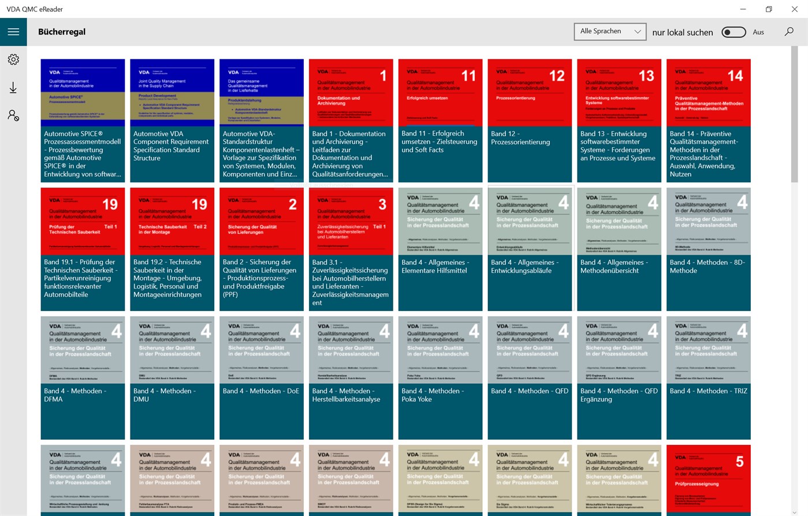Enable the nur lokal suchen toggle
The height and width of the screenshot is (516, 808).
pyautogui.click(x=733, y=32)
